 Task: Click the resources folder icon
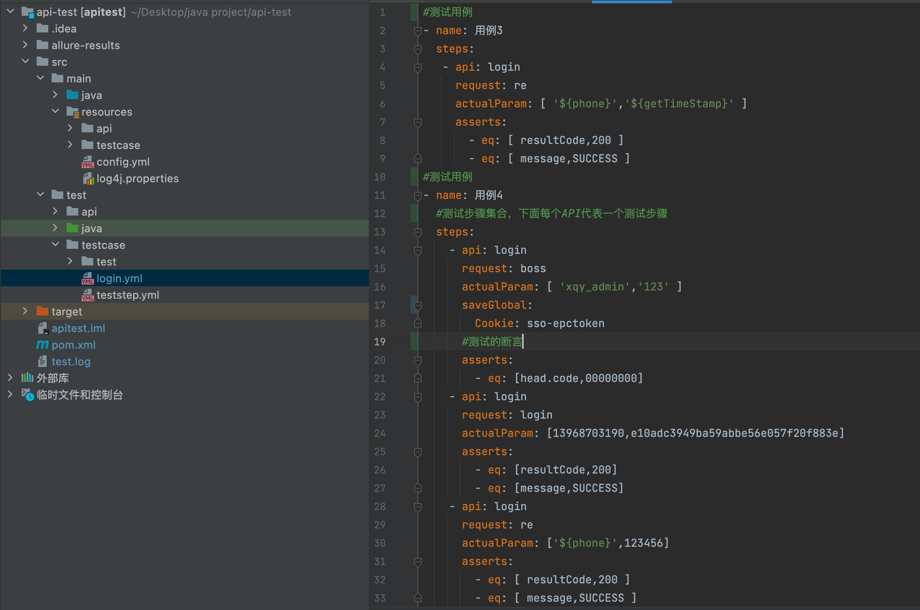tap(73, 112)
